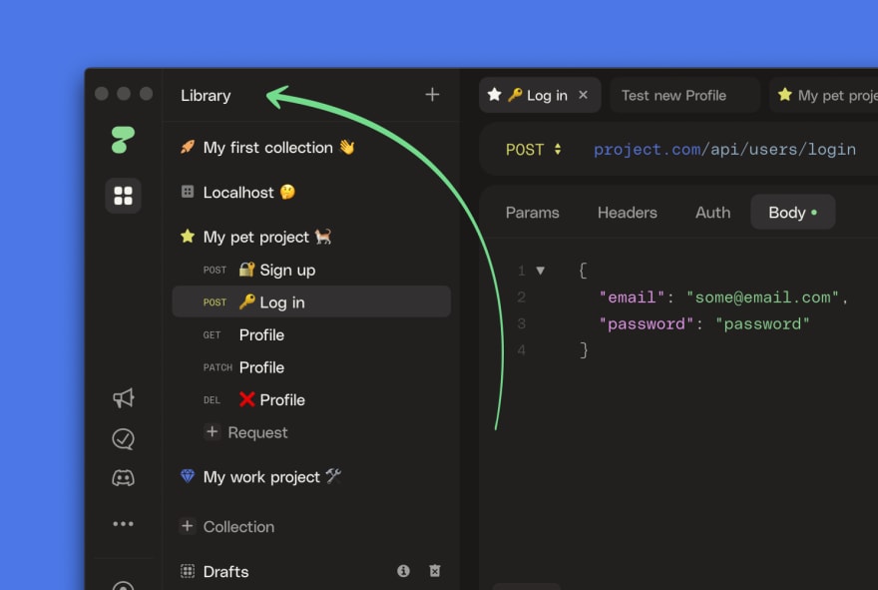Open the Library grid view icon
The image size is (878, 590).
coord(123,196)
